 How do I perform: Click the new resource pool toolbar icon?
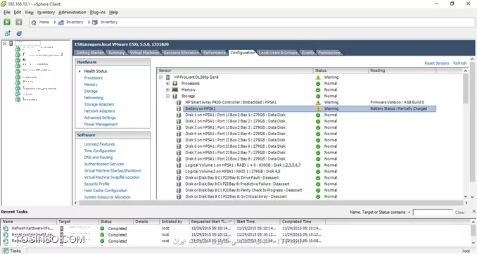(19, 34)
